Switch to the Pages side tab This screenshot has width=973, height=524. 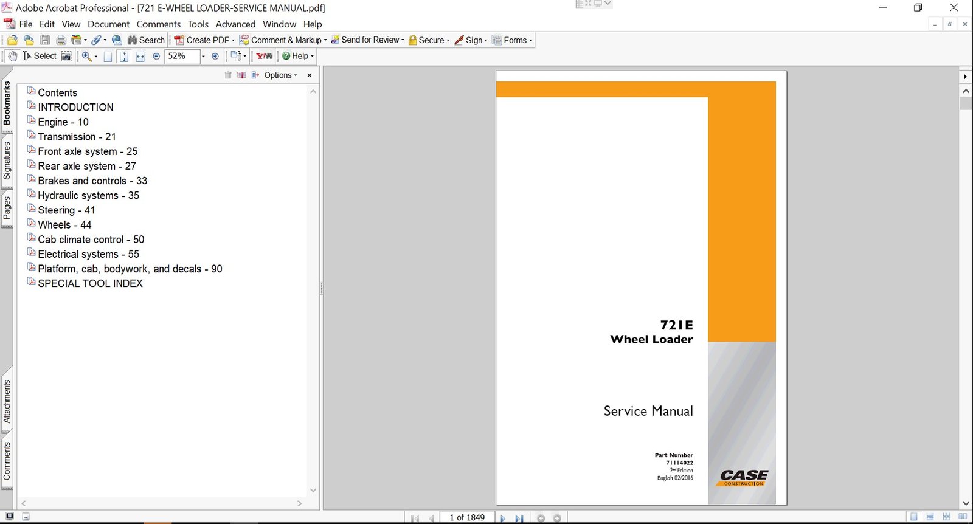pyautogui.click(x=7, y=208)
